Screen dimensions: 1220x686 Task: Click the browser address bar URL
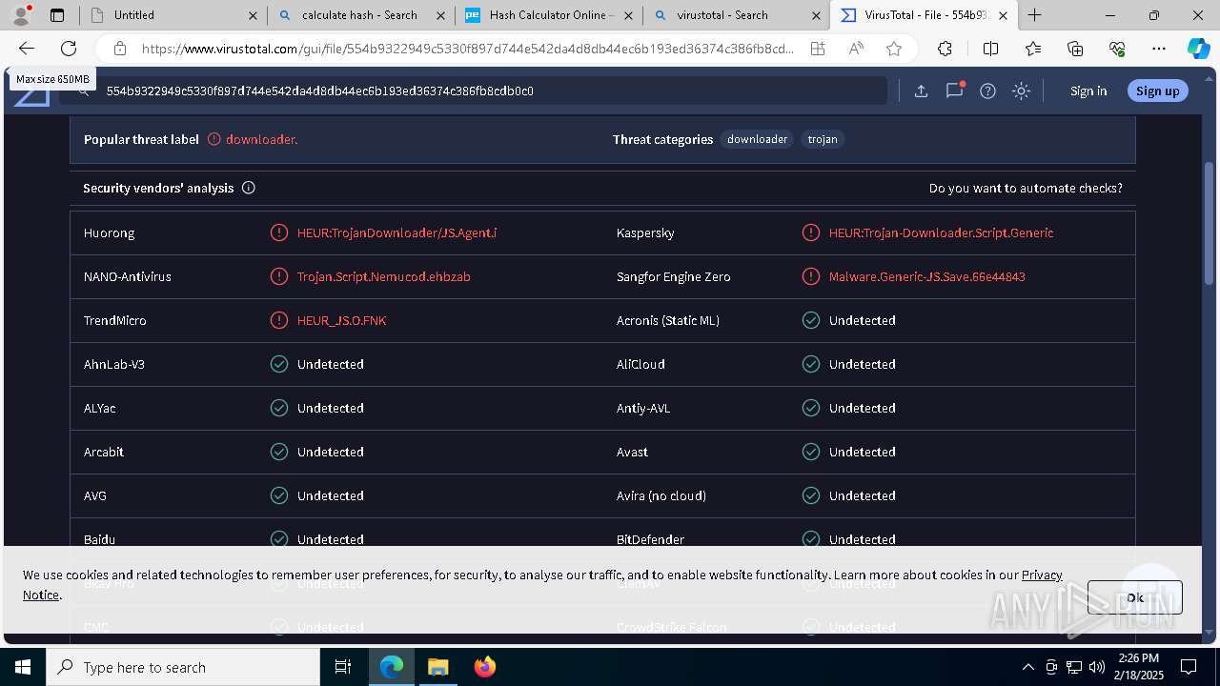467,49
